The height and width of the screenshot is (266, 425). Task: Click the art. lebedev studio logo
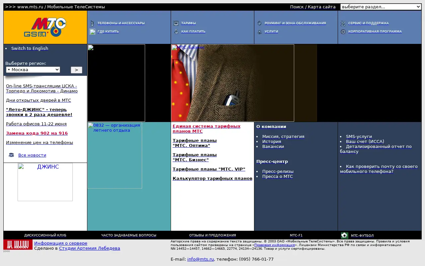[x=18, y=244]
